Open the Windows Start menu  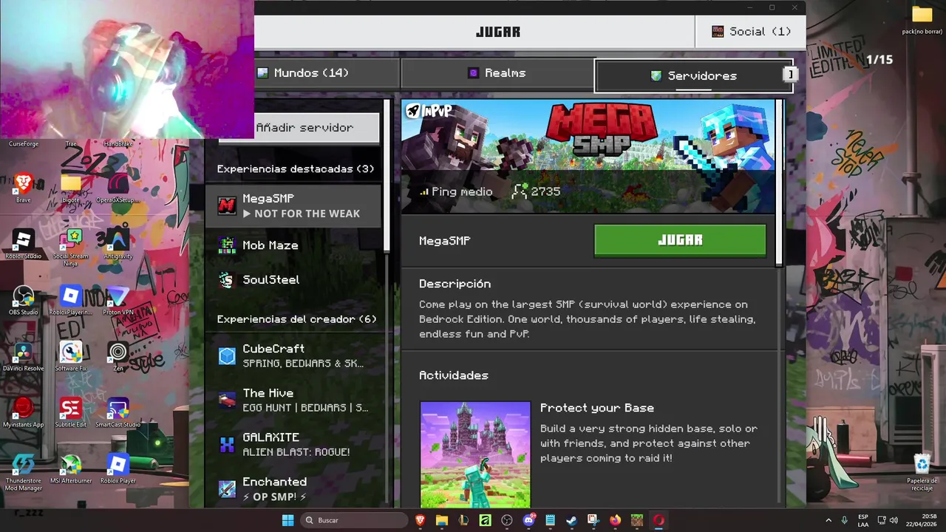click(287, 520)
